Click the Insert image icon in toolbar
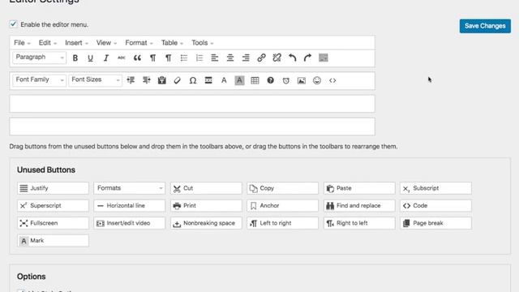The image size is (519, 292). point(302,80)
